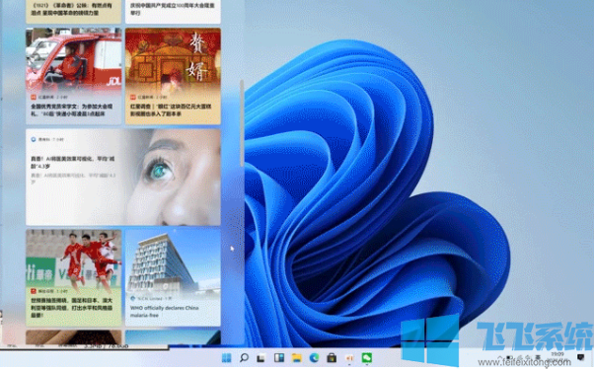Viewport: 595px width, 369px height.
Task: Open the soccer players news card
Action: (74, 277)
